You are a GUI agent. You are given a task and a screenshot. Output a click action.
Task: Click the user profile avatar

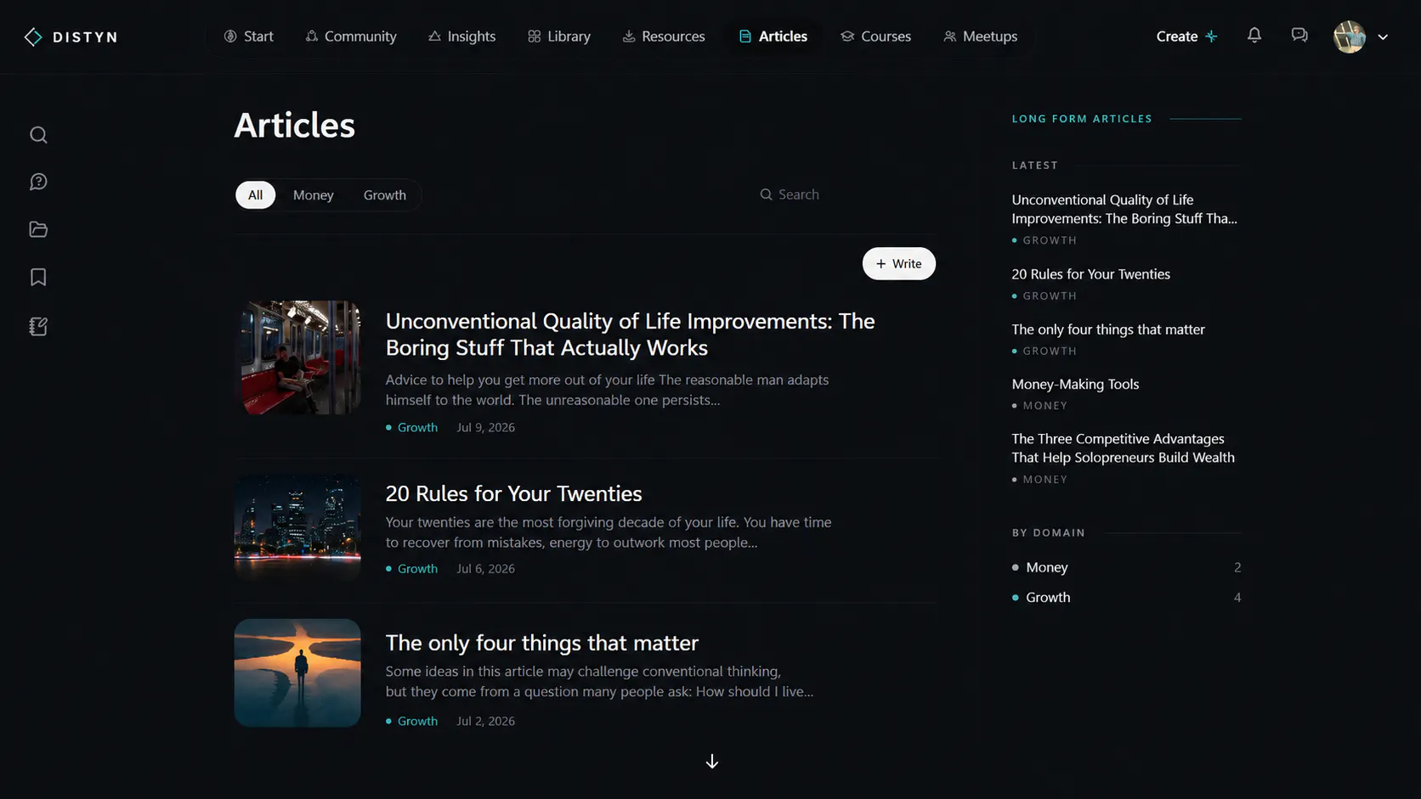pos(1350,37)
